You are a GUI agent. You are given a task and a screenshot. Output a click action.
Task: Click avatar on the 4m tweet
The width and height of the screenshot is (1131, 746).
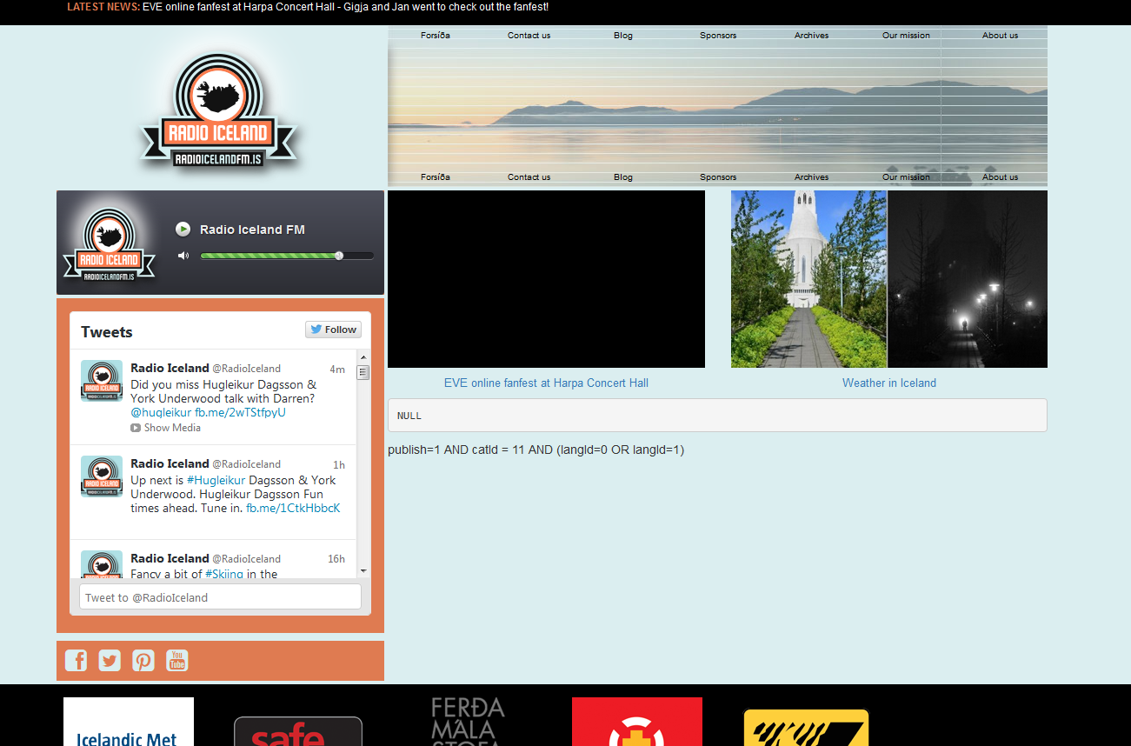coord(102,381)
